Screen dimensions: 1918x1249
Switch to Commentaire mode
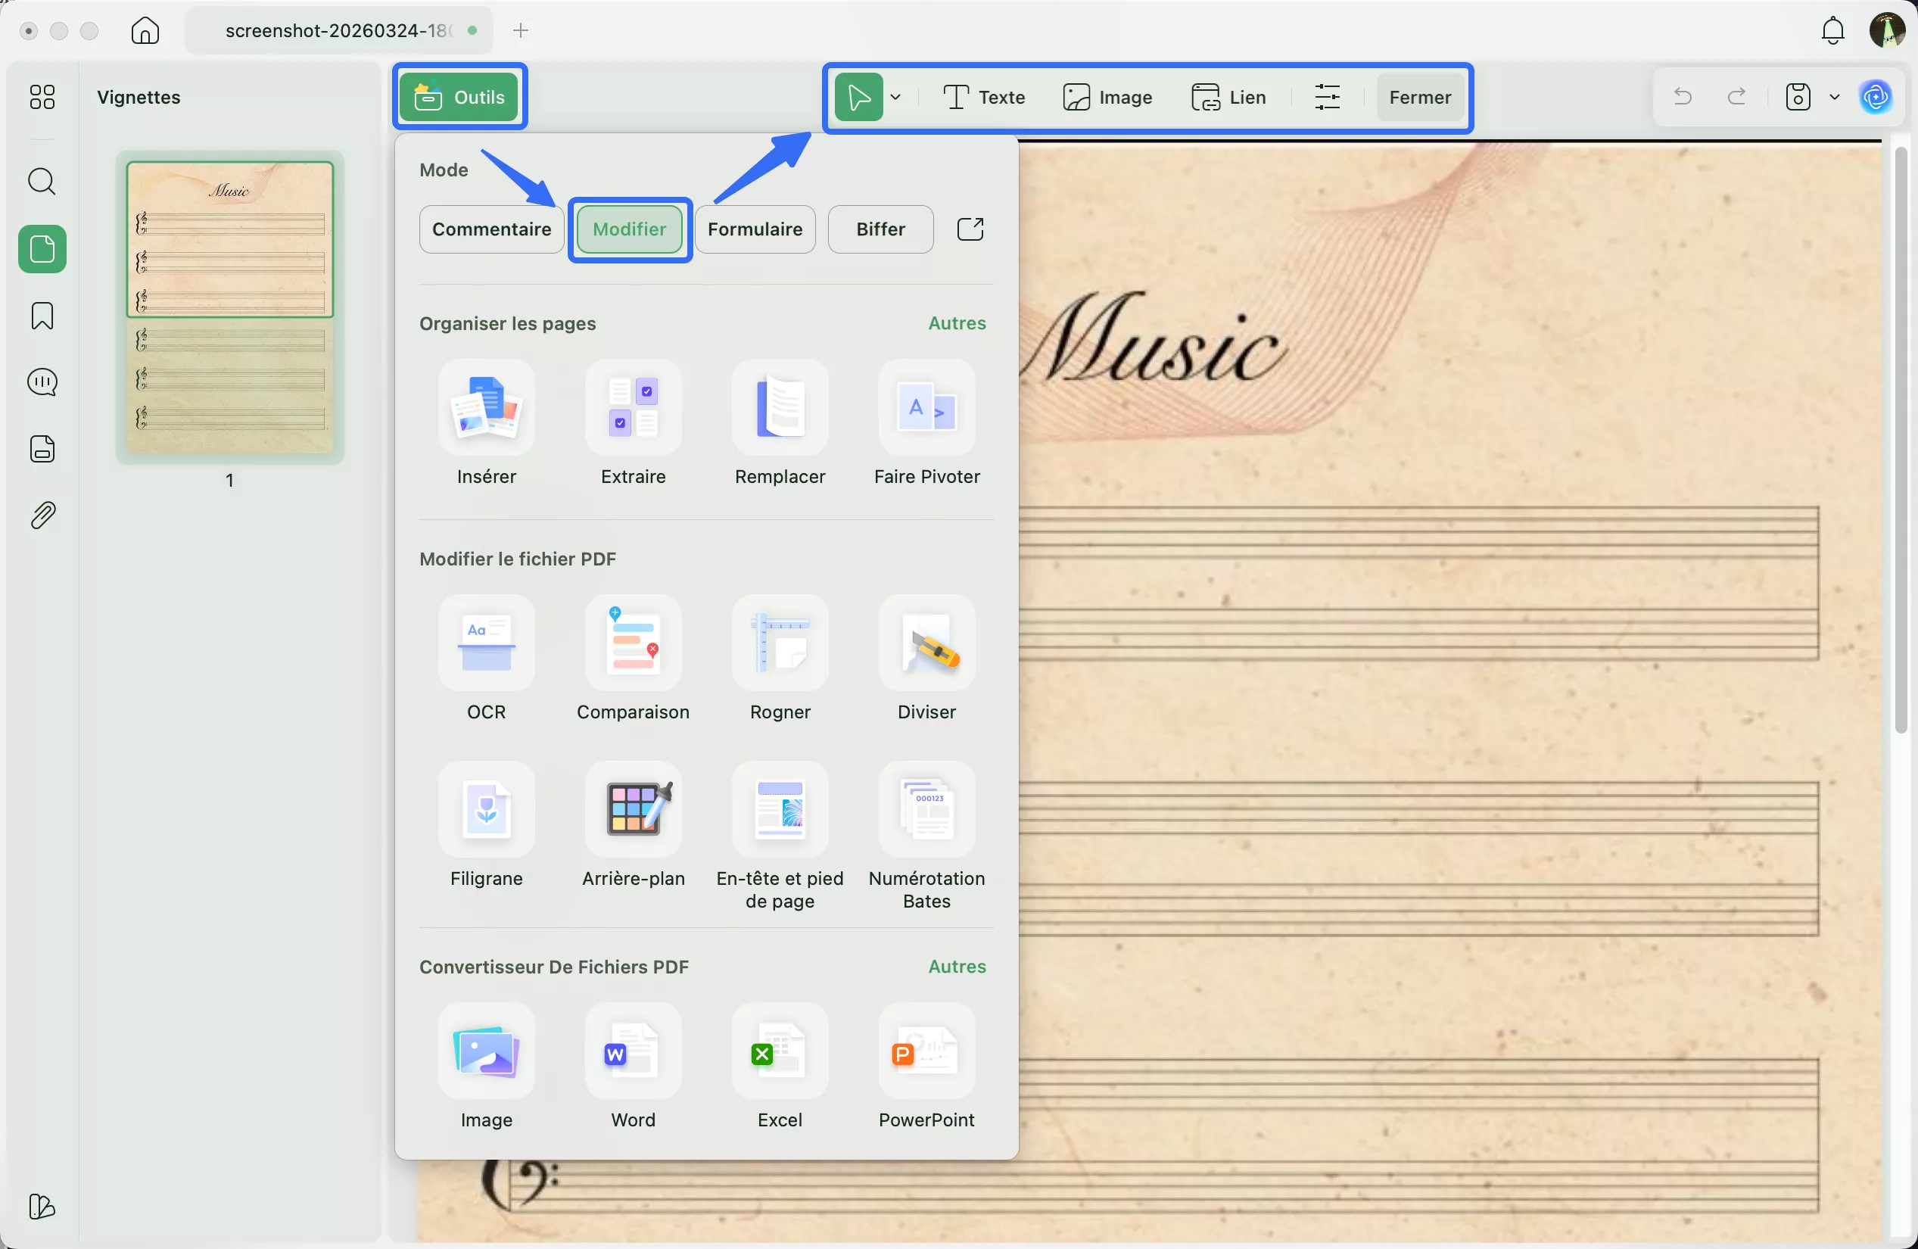[490, 229]
